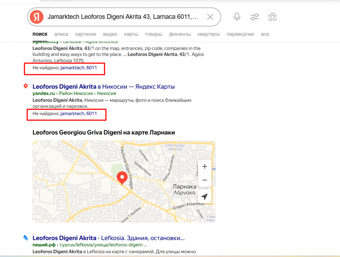Click the cyprus/lefkosia/улица breadcrumb link
This screenshot has width=340, height=257.
pyautogui.click(x=104, y=245)
